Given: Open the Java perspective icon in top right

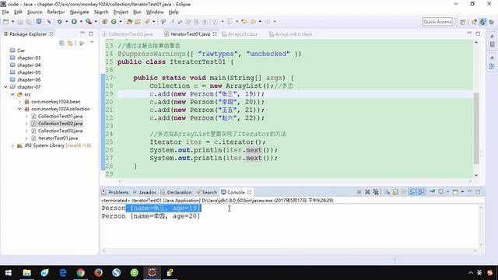Looking at the screenshot, I should tap(482, 22).
